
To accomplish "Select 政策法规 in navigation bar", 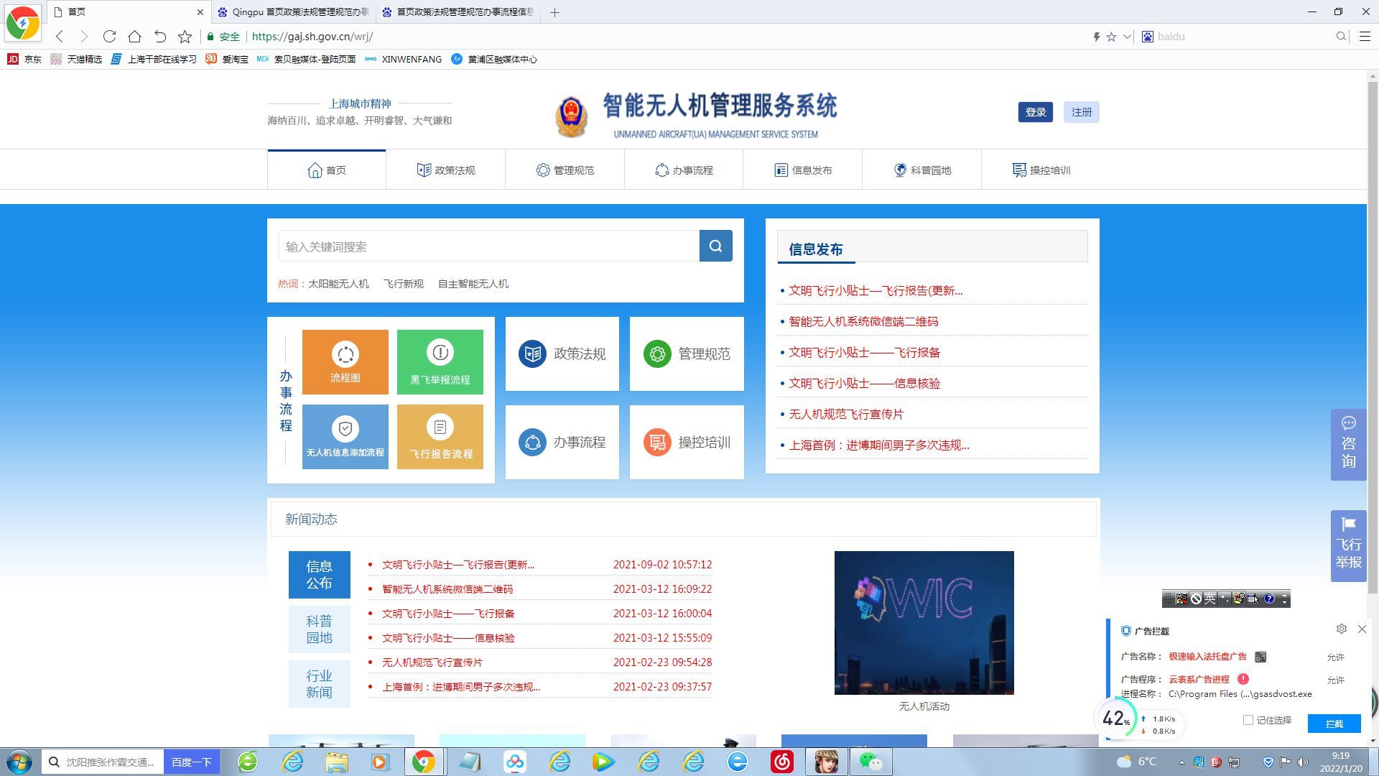I will point(445,170).
